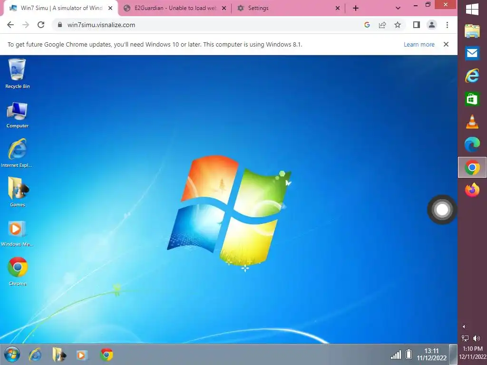Open the host volume speaker icon
The image size is (487, 365).
[x=477, y=338]
